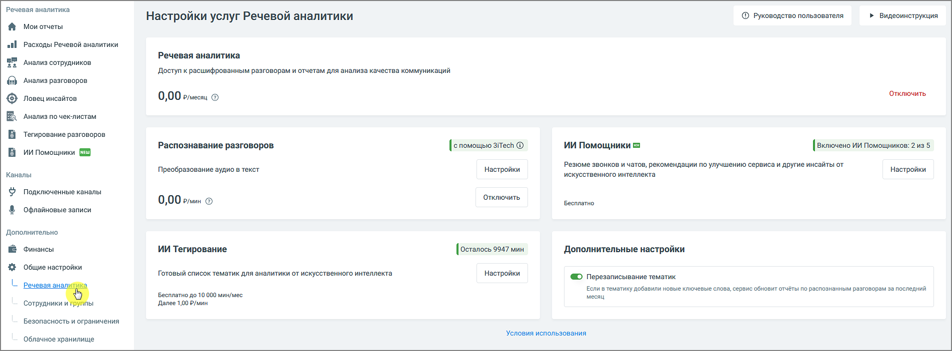Open Финансы section
Image resolution: width=952 pixels, height=351 pixels.
point(38,249)
